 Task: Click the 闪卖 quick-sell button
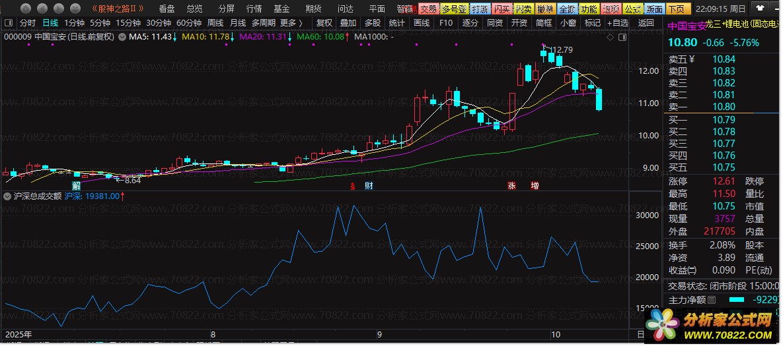[x=523, y=9]
